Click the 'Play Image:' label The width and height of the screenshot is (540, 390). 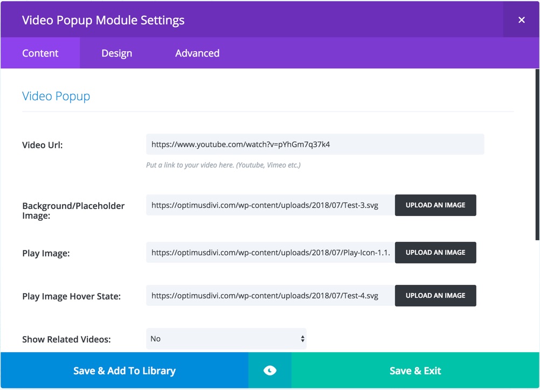tap(46, 253)
